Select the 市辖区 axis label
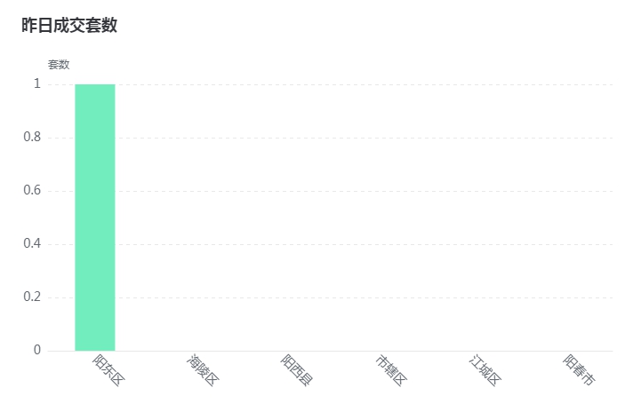Image resolution: width=641 pixels, height=412 pixels. pyautogui.click(x=391, y=370)
